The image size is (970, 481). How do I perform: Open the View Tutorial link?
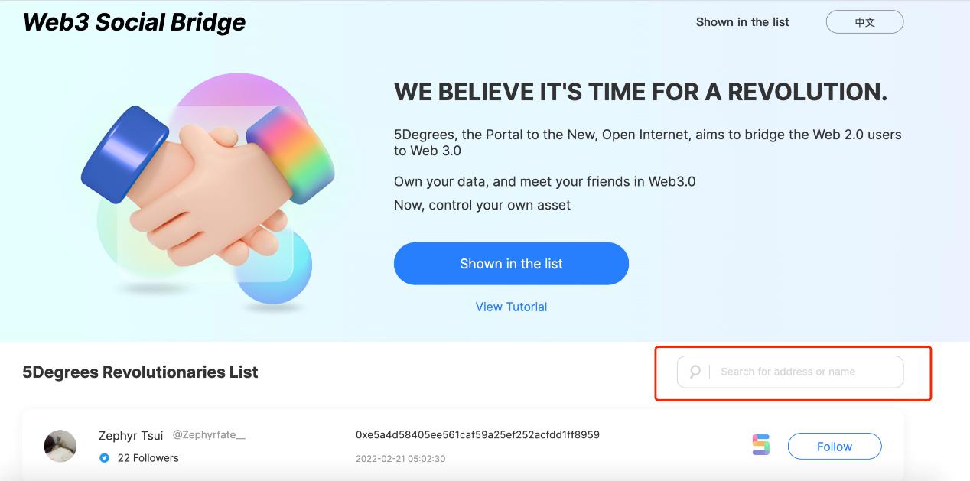[x=511, y=307]
